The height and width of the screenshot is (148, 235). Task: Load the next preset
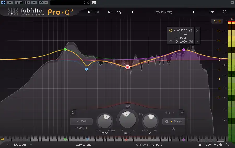193,12
